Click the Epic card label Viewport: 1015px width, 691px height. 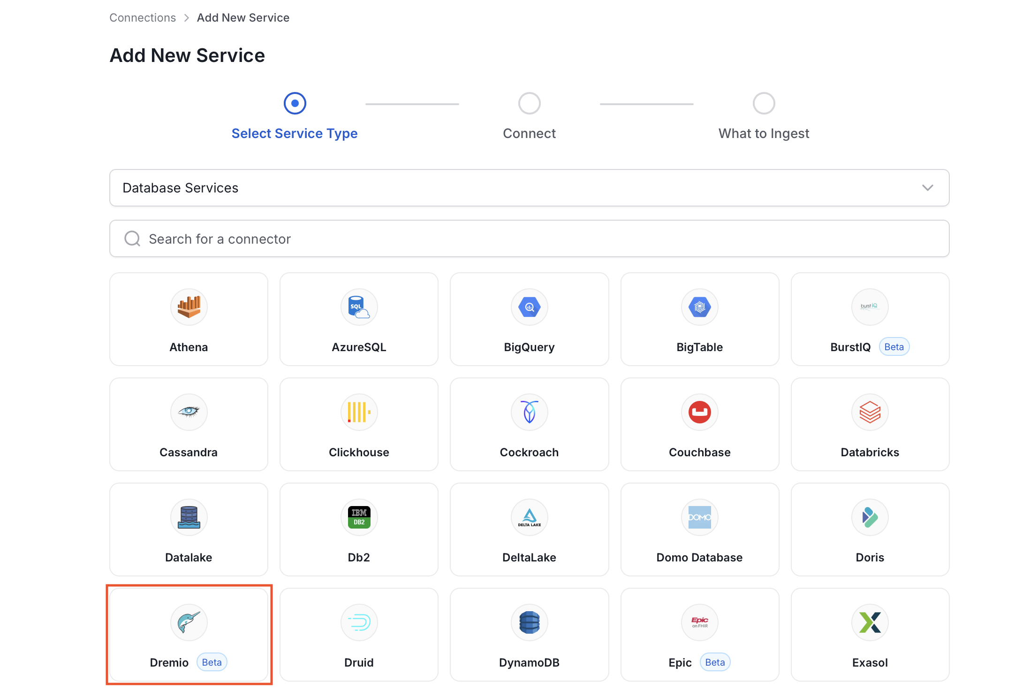click(x=680, y=663)
